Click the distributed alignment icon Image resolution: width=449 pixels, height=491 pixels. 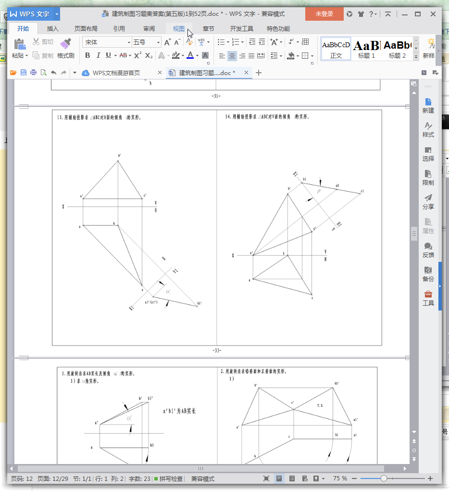click(261, 56)
